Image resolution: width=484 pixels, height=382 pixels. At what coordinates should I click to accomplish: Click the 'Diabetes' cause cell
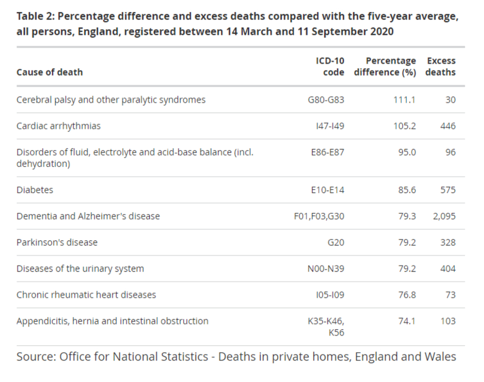tap(35, 190)
